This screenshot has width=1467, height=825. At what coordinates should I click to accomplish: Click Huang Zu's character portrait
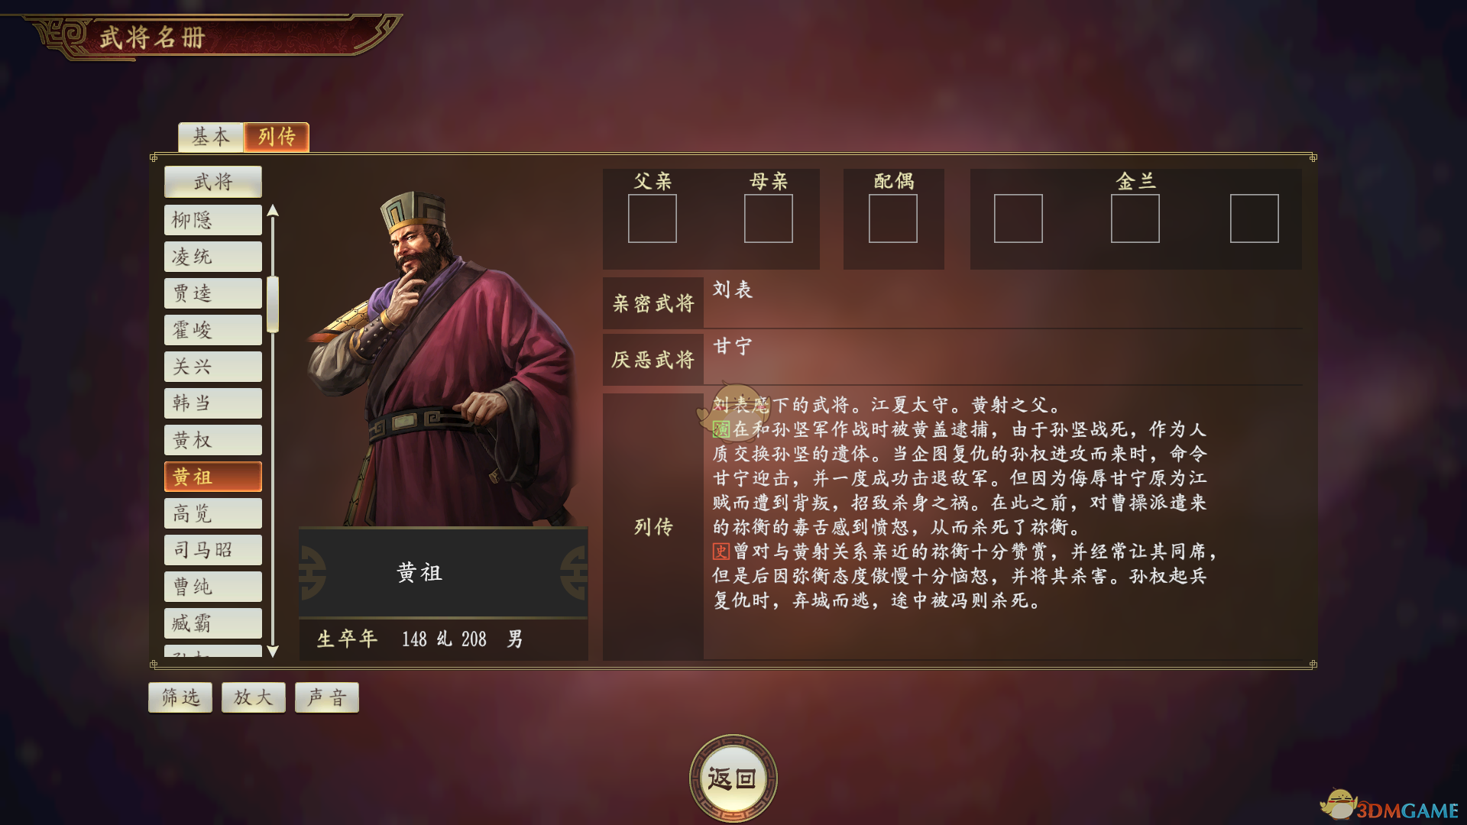point(443,359)
